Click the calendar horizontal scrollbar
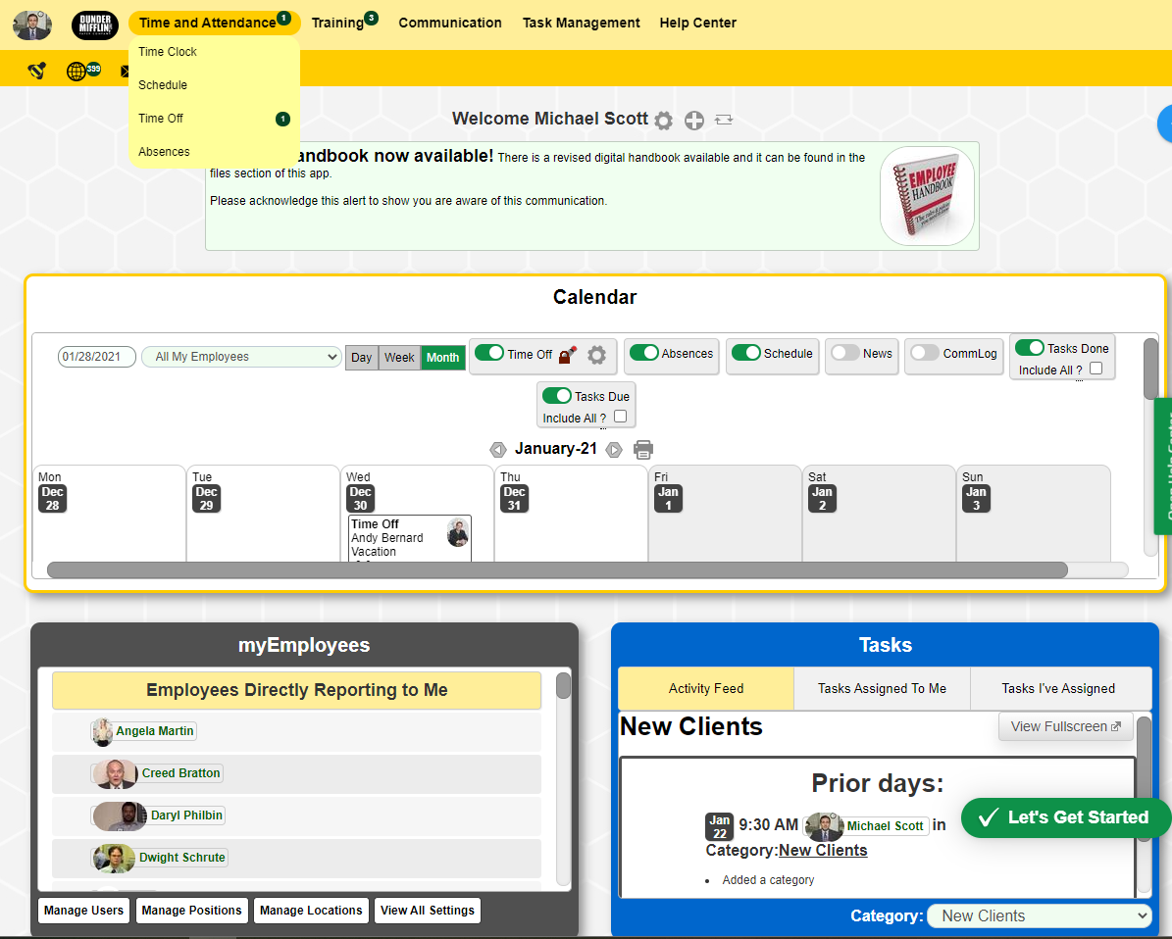Viewport: 1172px width, 939px height. [557, 570]
